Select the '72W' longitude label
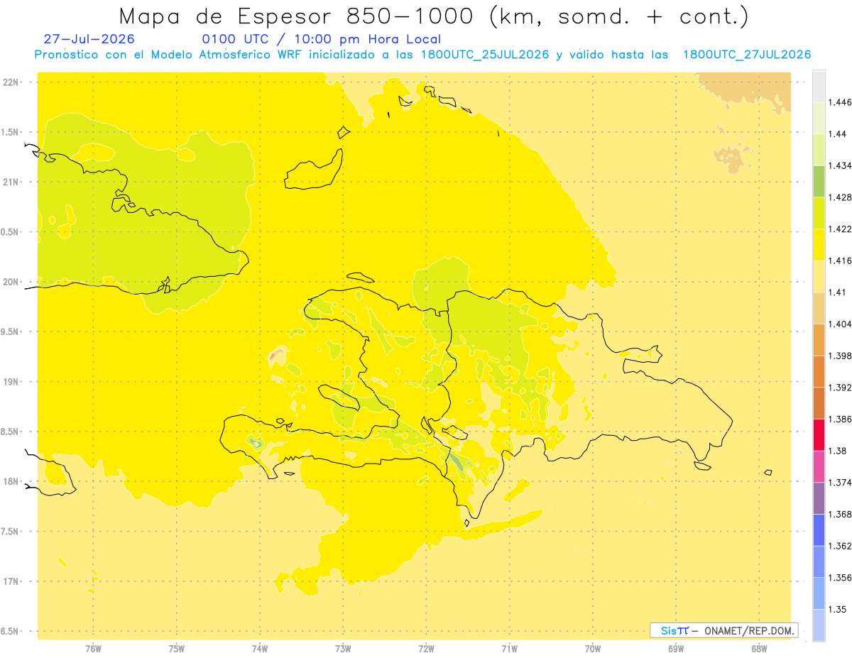The width and height of the screenshot is (852, 658). (x=426, y=649)
